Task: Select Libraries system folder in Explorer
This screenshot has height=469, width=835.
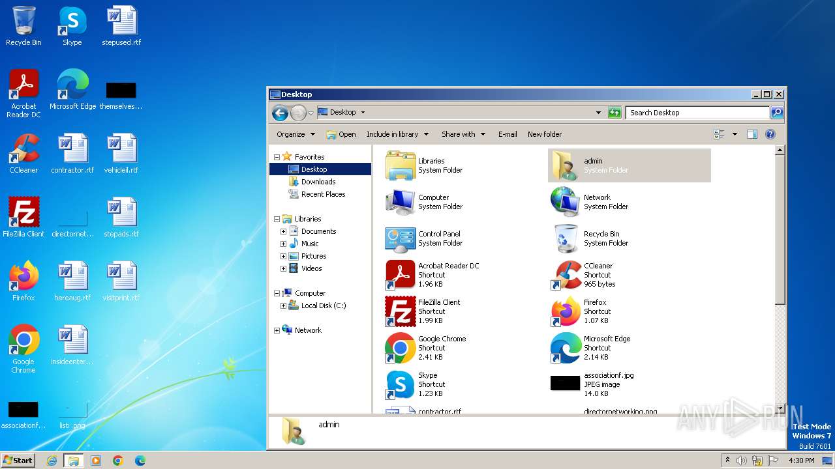Action: [464, 165]
